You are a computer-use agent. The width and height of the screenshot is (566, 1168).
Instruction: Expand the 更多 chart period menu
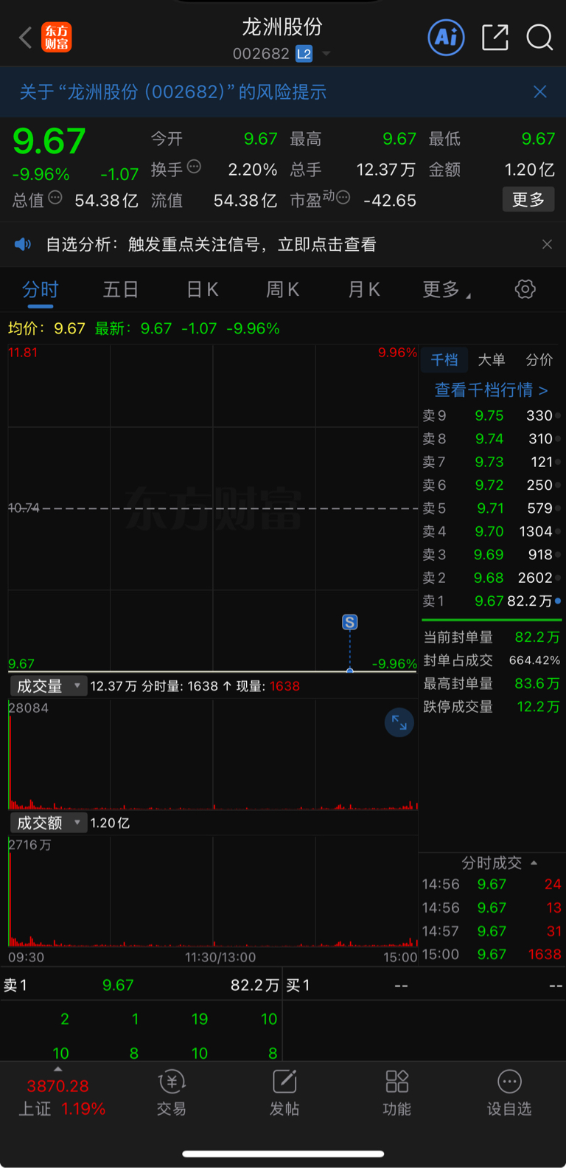tap(446, 289)
